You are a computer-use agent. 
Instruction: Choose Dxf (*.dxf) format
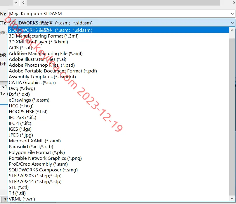119,94
